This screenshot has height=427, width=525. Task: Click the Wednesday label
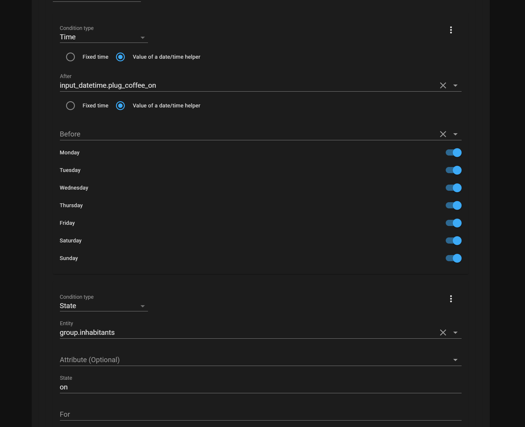(x=74, y=188)
